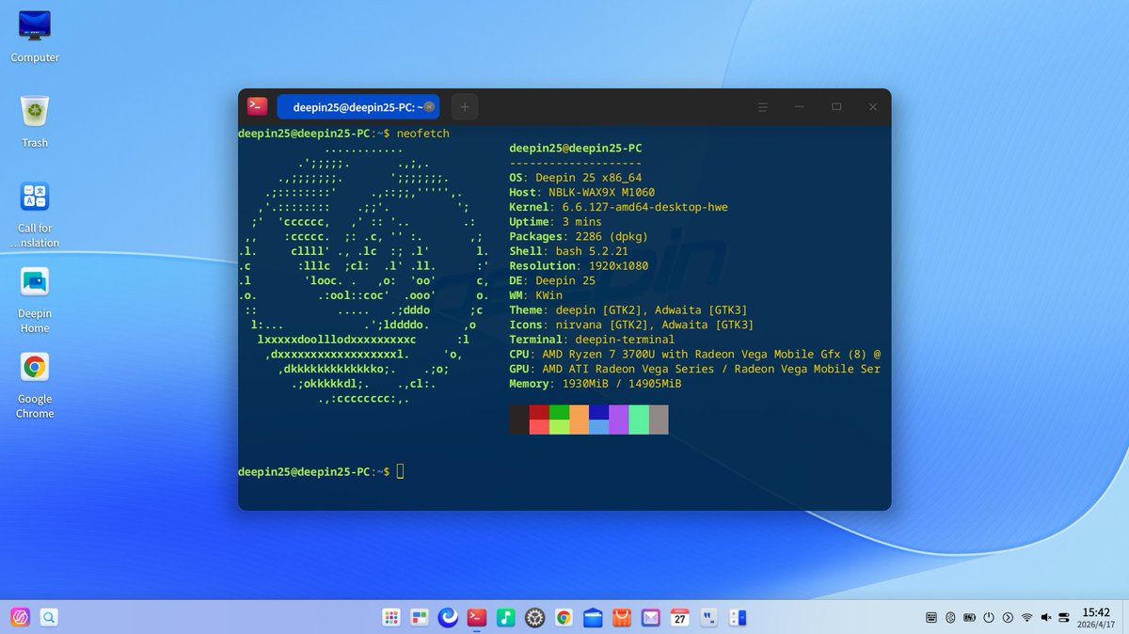The width and height of the screenshot is (1129, 634).
Task: Open the File Manager from the dock
Action: click(593, 618)
